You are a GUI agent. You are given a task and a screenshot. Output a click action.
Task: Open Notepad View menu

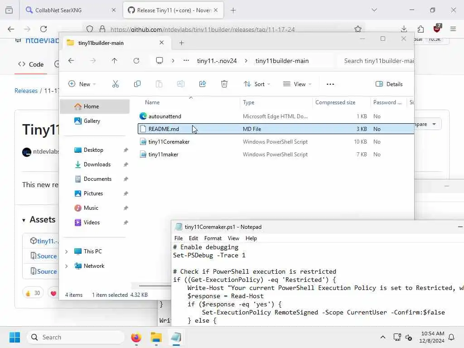(233, 238)
